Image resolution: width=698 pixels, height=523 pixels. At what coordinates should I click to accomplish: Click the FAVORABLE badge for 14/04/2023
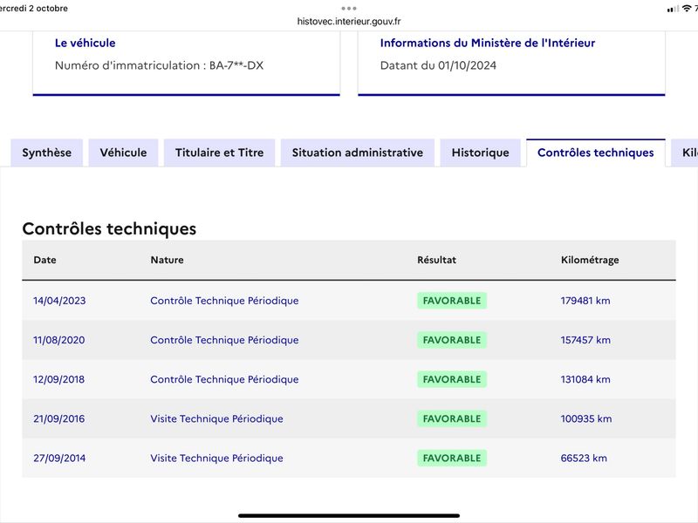(x=452, y=301)
